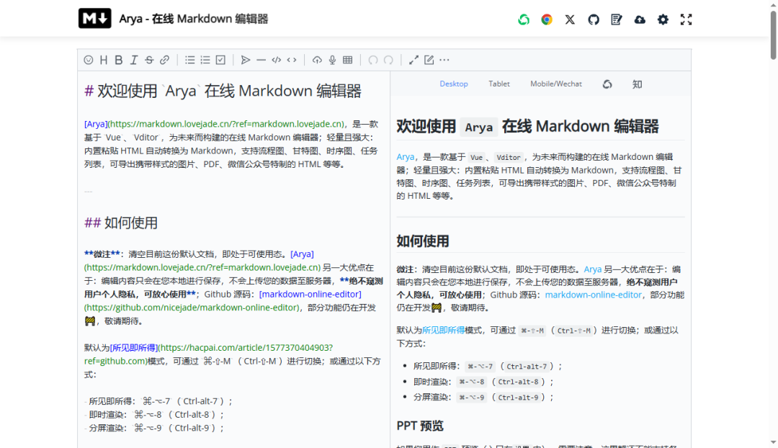Redo the last edit

[x=388, y=60]
